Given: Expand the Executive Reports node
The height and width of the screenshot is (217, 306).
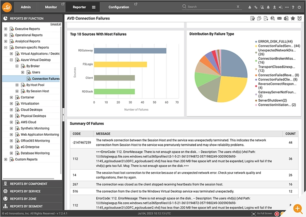Looking at the screenshot, I should [6, 29].
